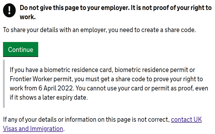
Task: Click the word 'work.' in bold warning
Action: (x=28, y=17)
